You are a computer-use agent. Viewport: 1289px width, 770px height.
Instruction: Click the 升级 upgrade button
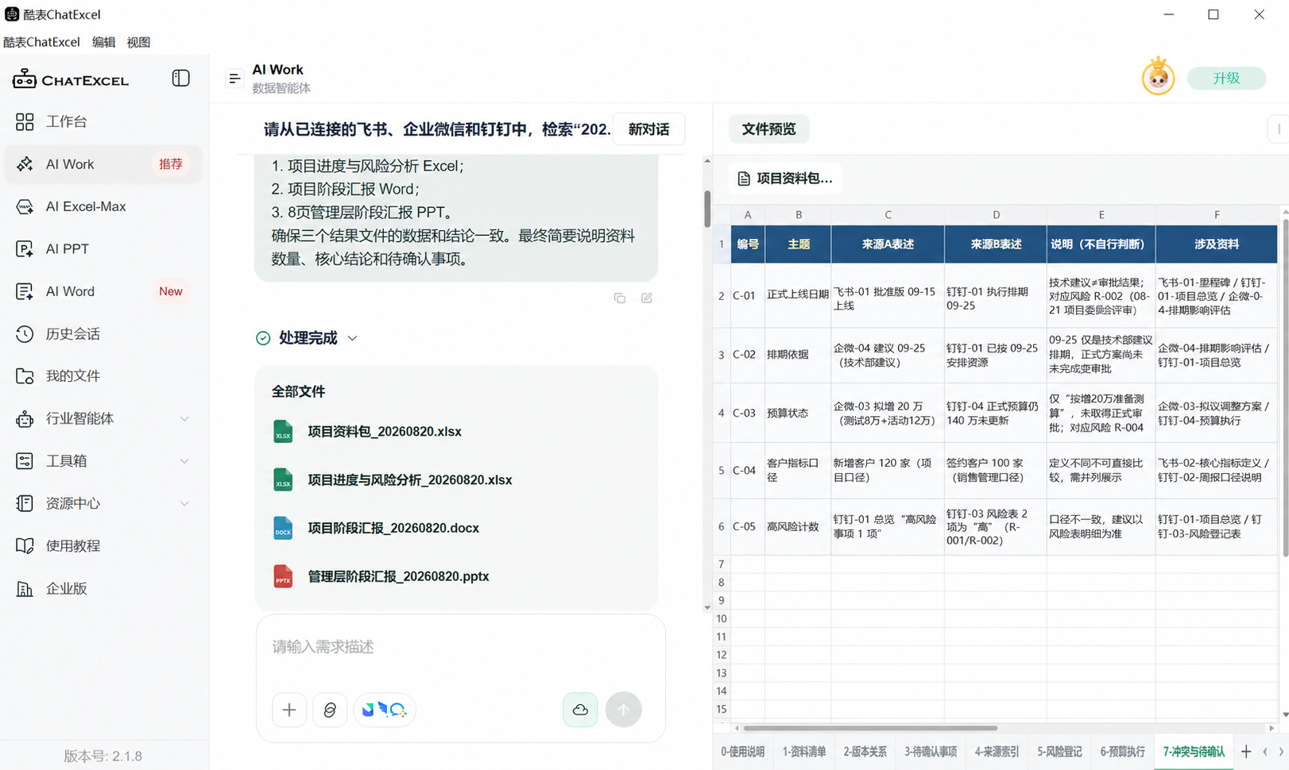click(x=1226, y=78)
